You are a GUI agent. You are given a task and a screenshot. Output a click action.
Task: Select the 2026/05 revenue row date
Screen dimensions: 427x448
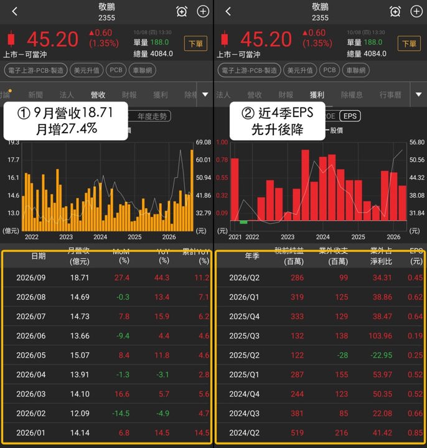point(31,355)
